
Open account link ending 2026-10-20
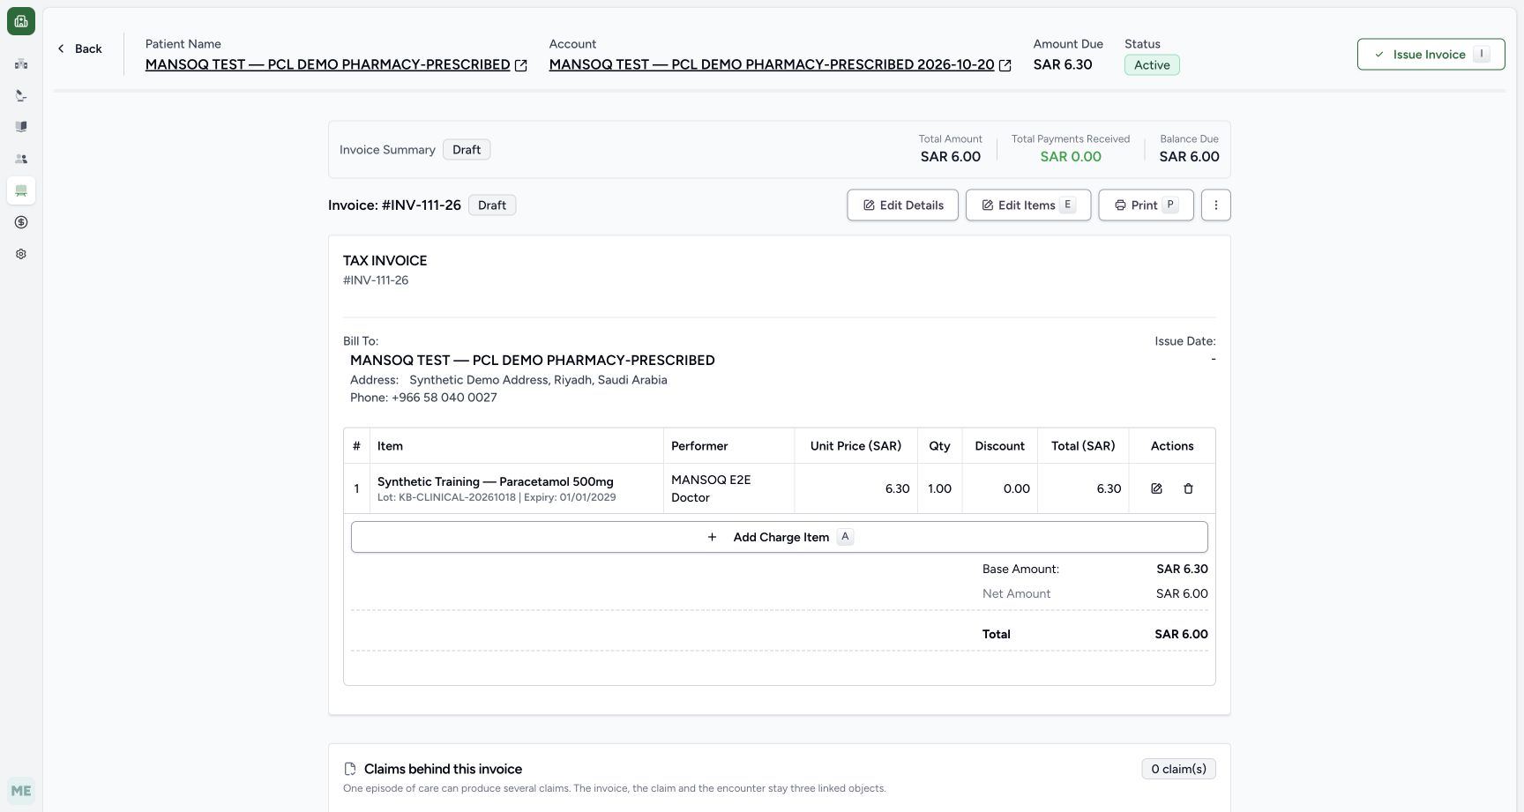[772, 64]
